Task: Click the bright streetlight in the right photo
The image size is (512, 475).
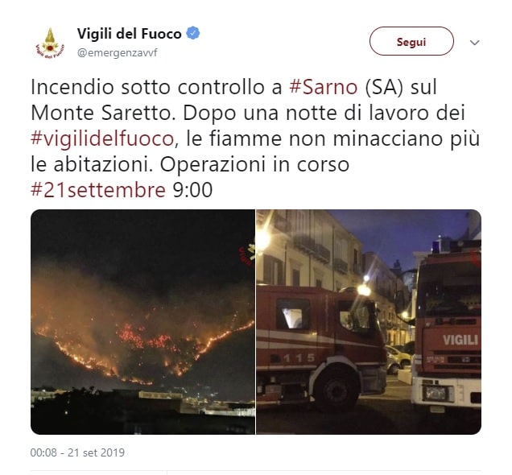Action: (x=364, y=290)
